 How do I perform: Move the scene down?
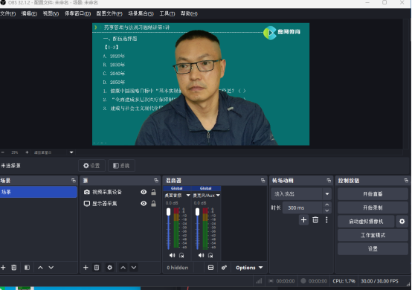pyautogui.click(x=51, y=268)
